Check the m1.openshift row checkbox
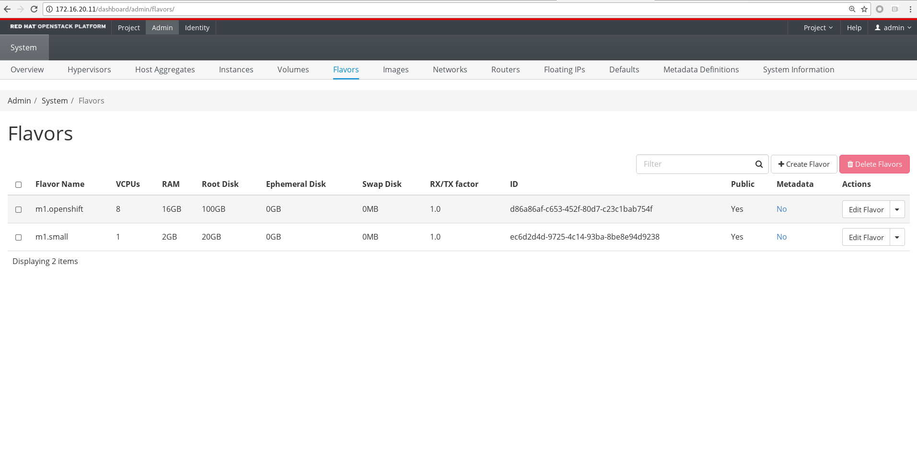This screenshot has width=917, height=472. pyautogui.click(x=19, y=209)
